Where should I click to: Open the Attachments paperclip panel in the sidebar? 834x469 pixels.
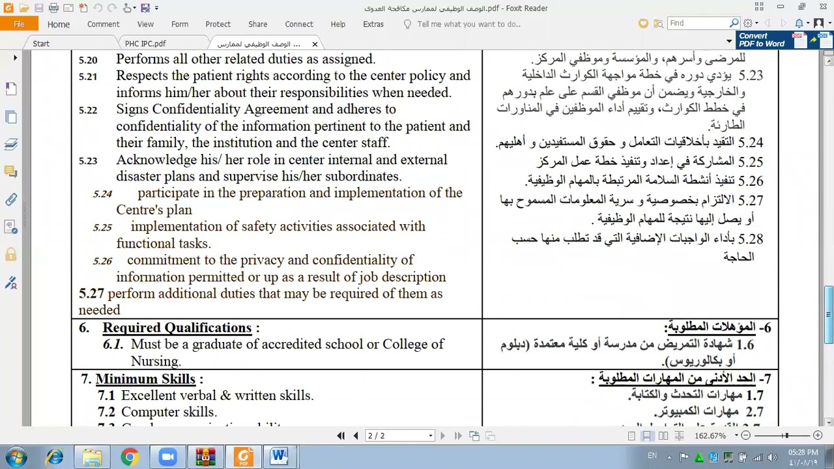[x=11, y=199]
